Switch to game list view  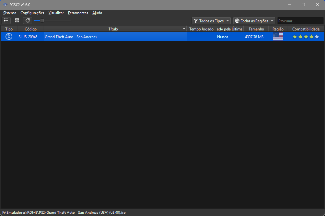pyautogui.click(x=6, y=21)
